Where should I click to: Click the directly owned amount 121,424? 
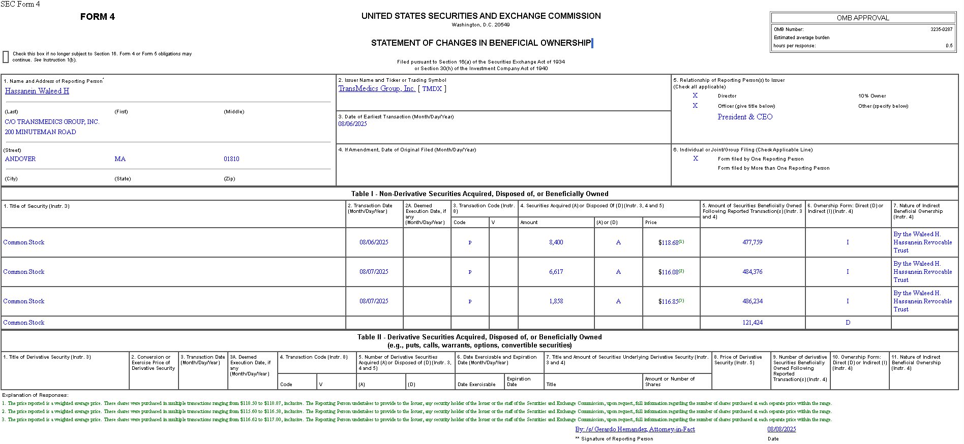coord(752,323)
